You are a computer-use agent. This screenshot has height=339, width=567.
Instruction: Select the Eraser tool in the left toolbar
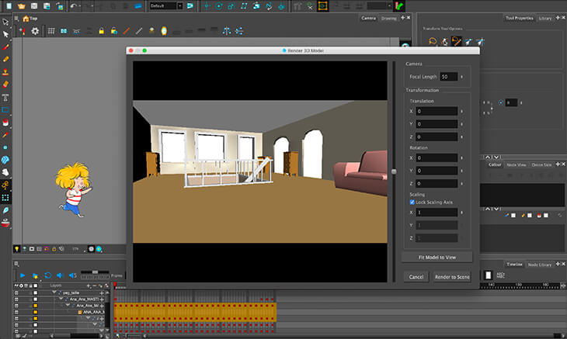coord(5,84)
